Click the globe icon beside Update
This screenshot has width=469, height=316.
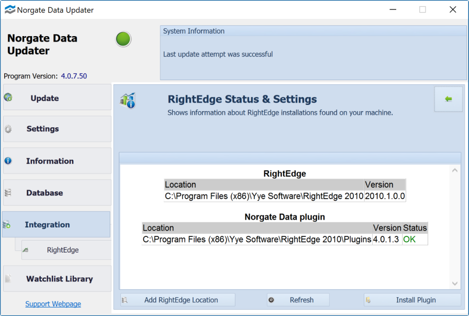point(8,97)
